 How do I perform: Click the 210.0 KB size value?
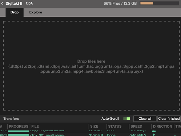click(x=96, y=135)
